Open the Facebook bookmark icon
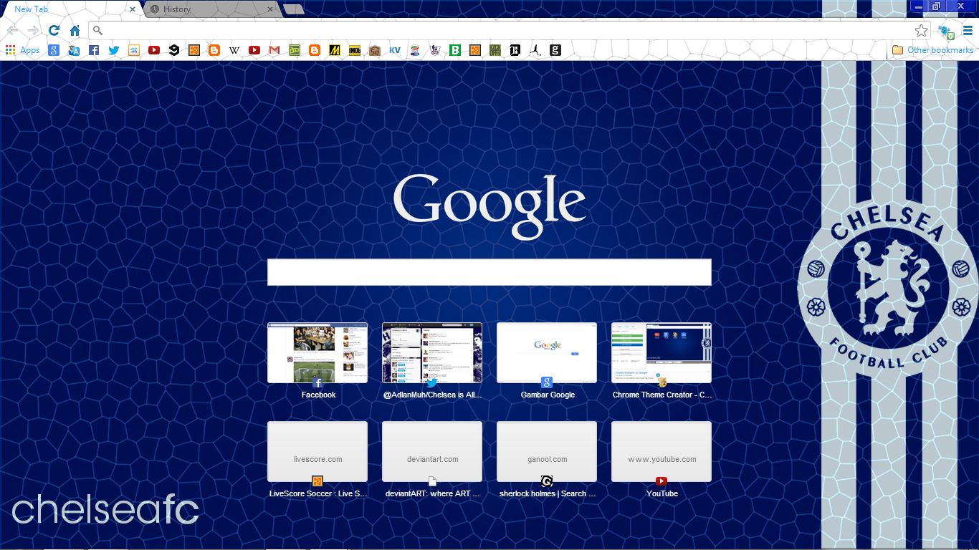This screenshot has width=979, height=550. click(94, 50)
